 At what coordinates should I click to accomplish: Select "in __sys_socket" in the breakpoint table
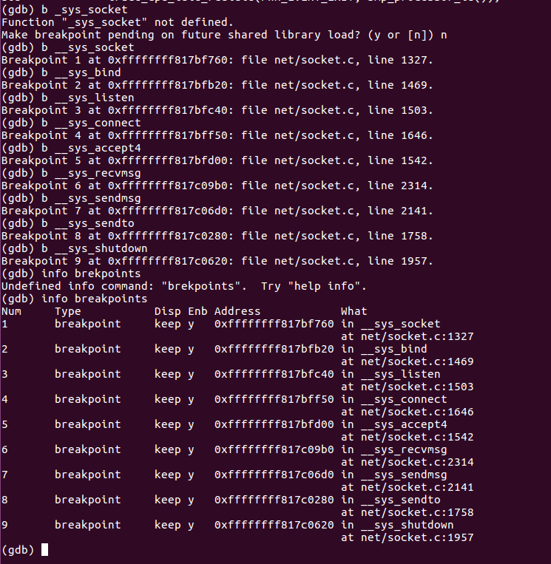[x=391, y=324]
